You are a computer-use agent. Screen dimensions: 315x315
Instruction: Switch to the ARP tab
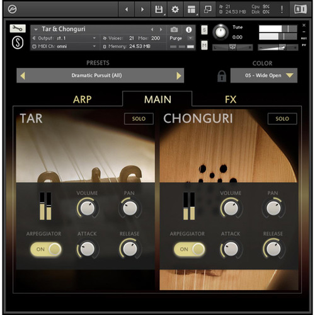click(82, 100)
